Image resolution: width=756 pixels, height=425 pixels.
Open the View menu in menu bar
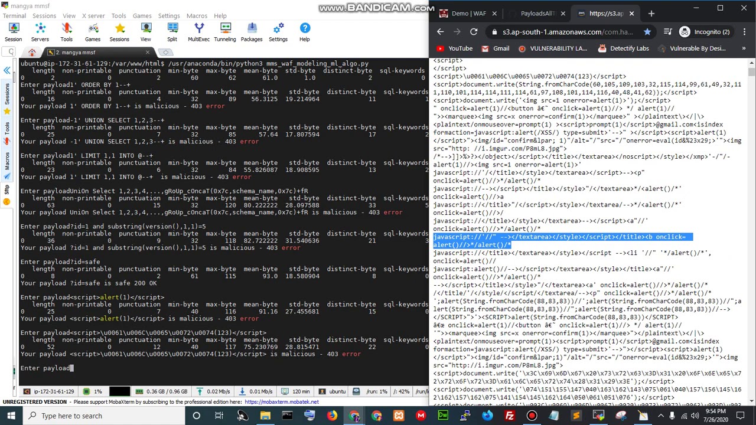(x=69, y=16)
